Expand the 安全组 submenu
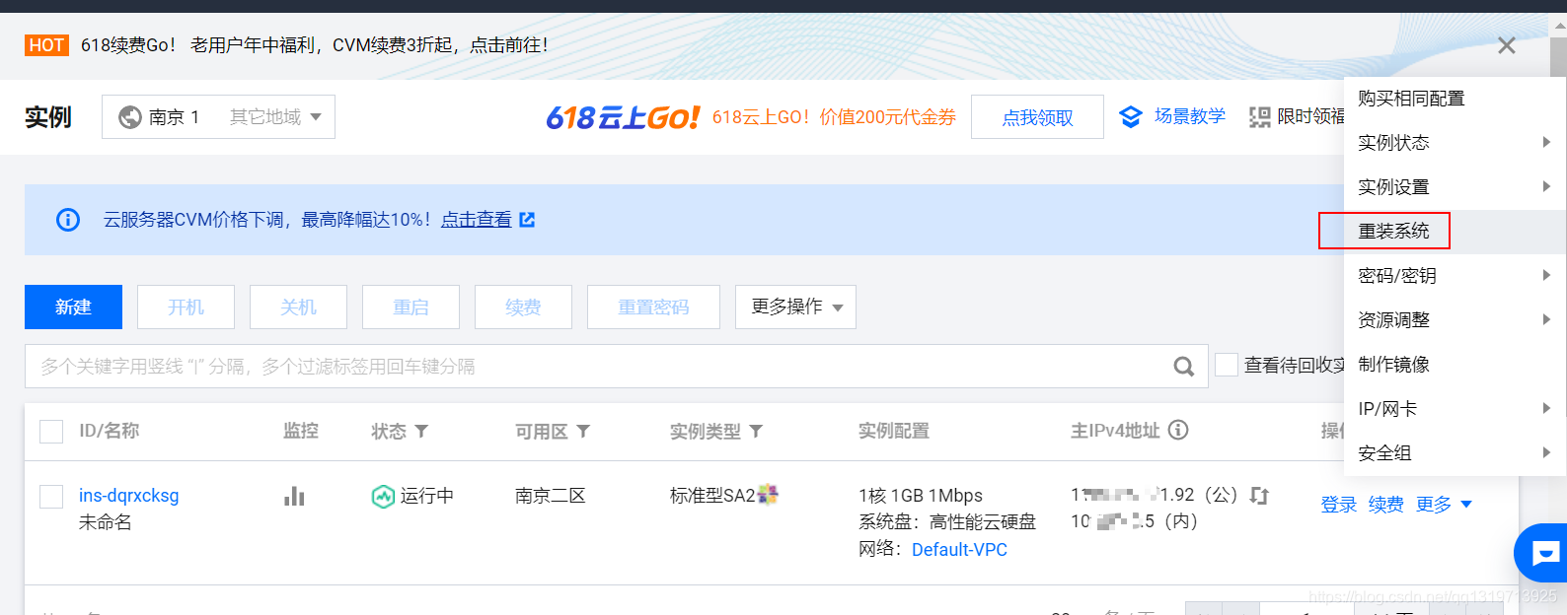This screenshot has height=615, width=1567. (1455, 453)
